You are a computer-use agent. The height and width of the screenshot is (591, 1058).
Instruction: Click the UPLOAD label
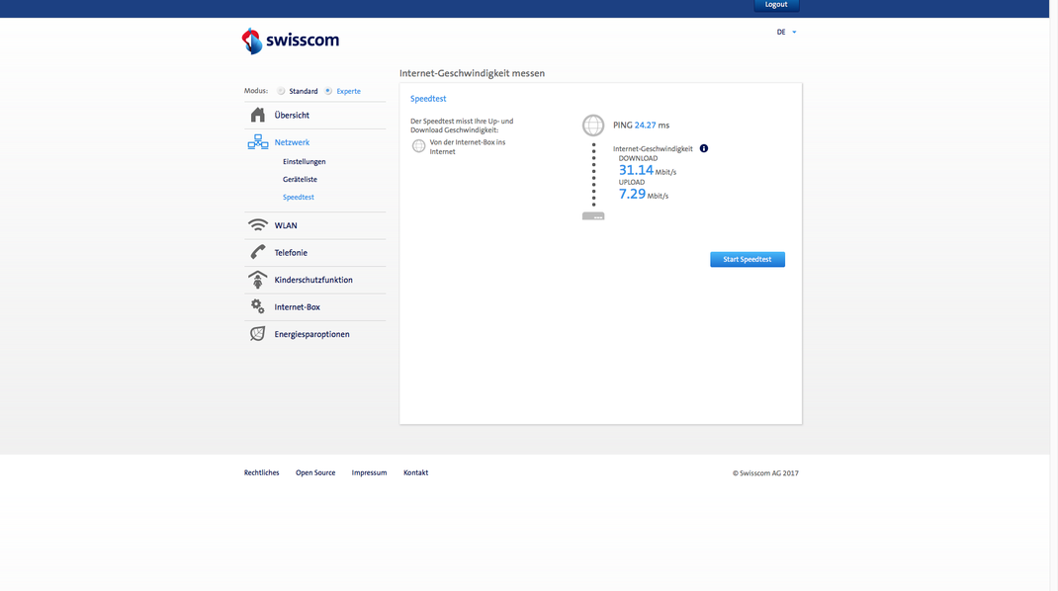coord(632,182)
